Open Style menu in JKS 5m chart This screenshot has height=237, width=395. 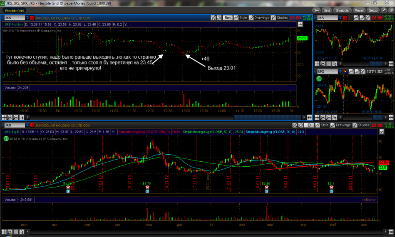241,17
